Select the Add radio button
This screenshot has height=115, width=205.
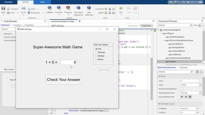coord(96,49)
